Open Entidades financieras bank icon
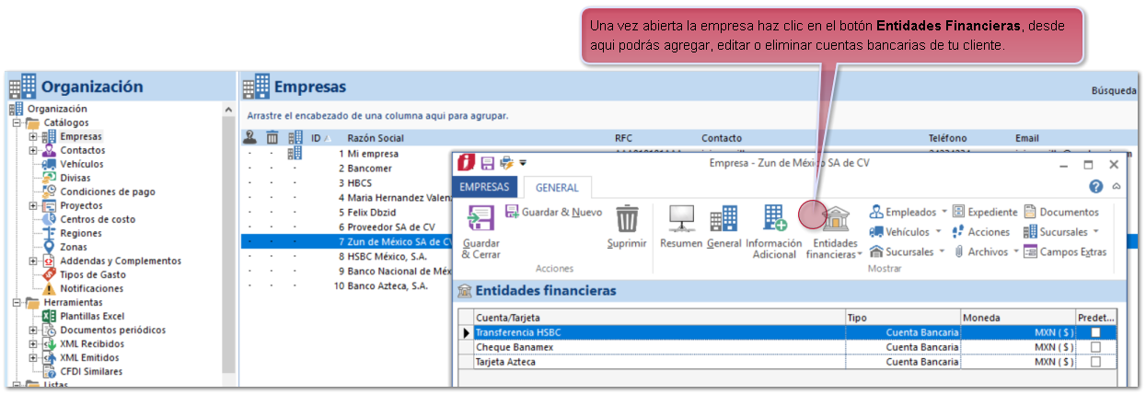The width and height of the screenshot is (1146, 395). [x=836, y=219]
